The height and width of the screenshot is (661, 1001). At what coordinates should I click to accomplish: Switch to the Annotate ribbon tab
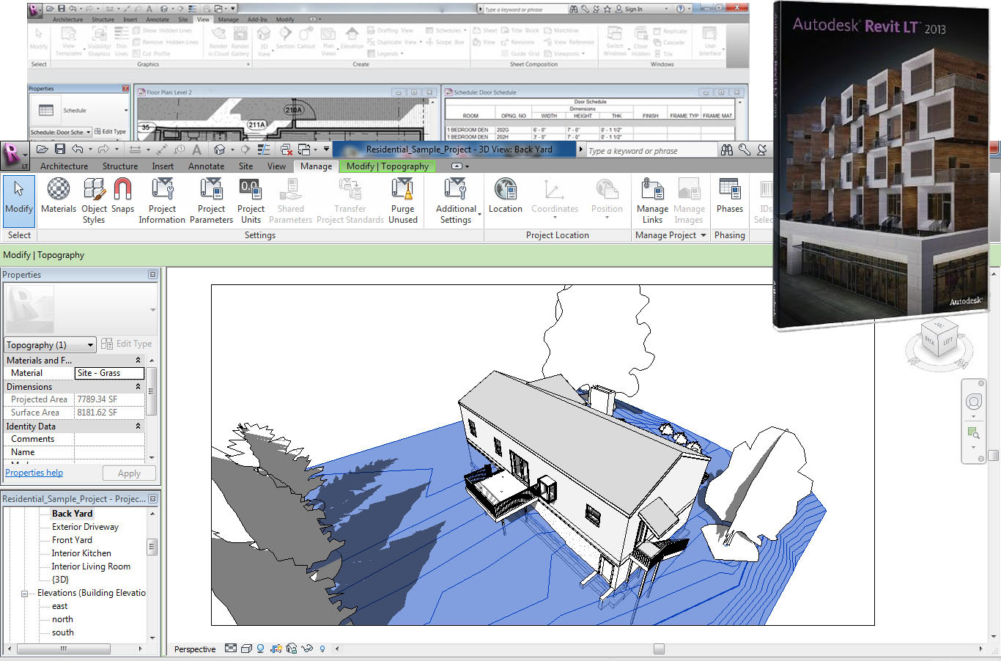click(x=207, y=166)
